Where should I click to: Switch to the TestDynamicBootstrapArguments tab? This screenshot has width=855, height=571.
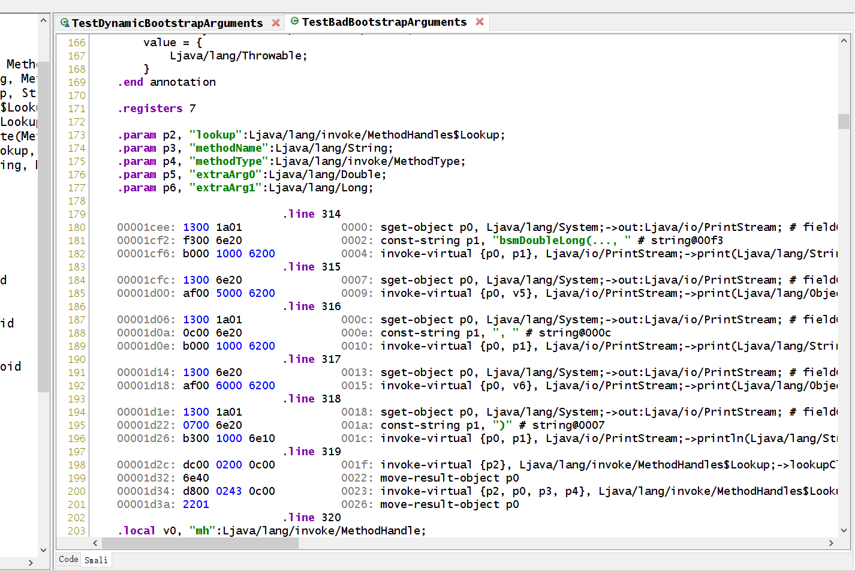coord(167,23)
